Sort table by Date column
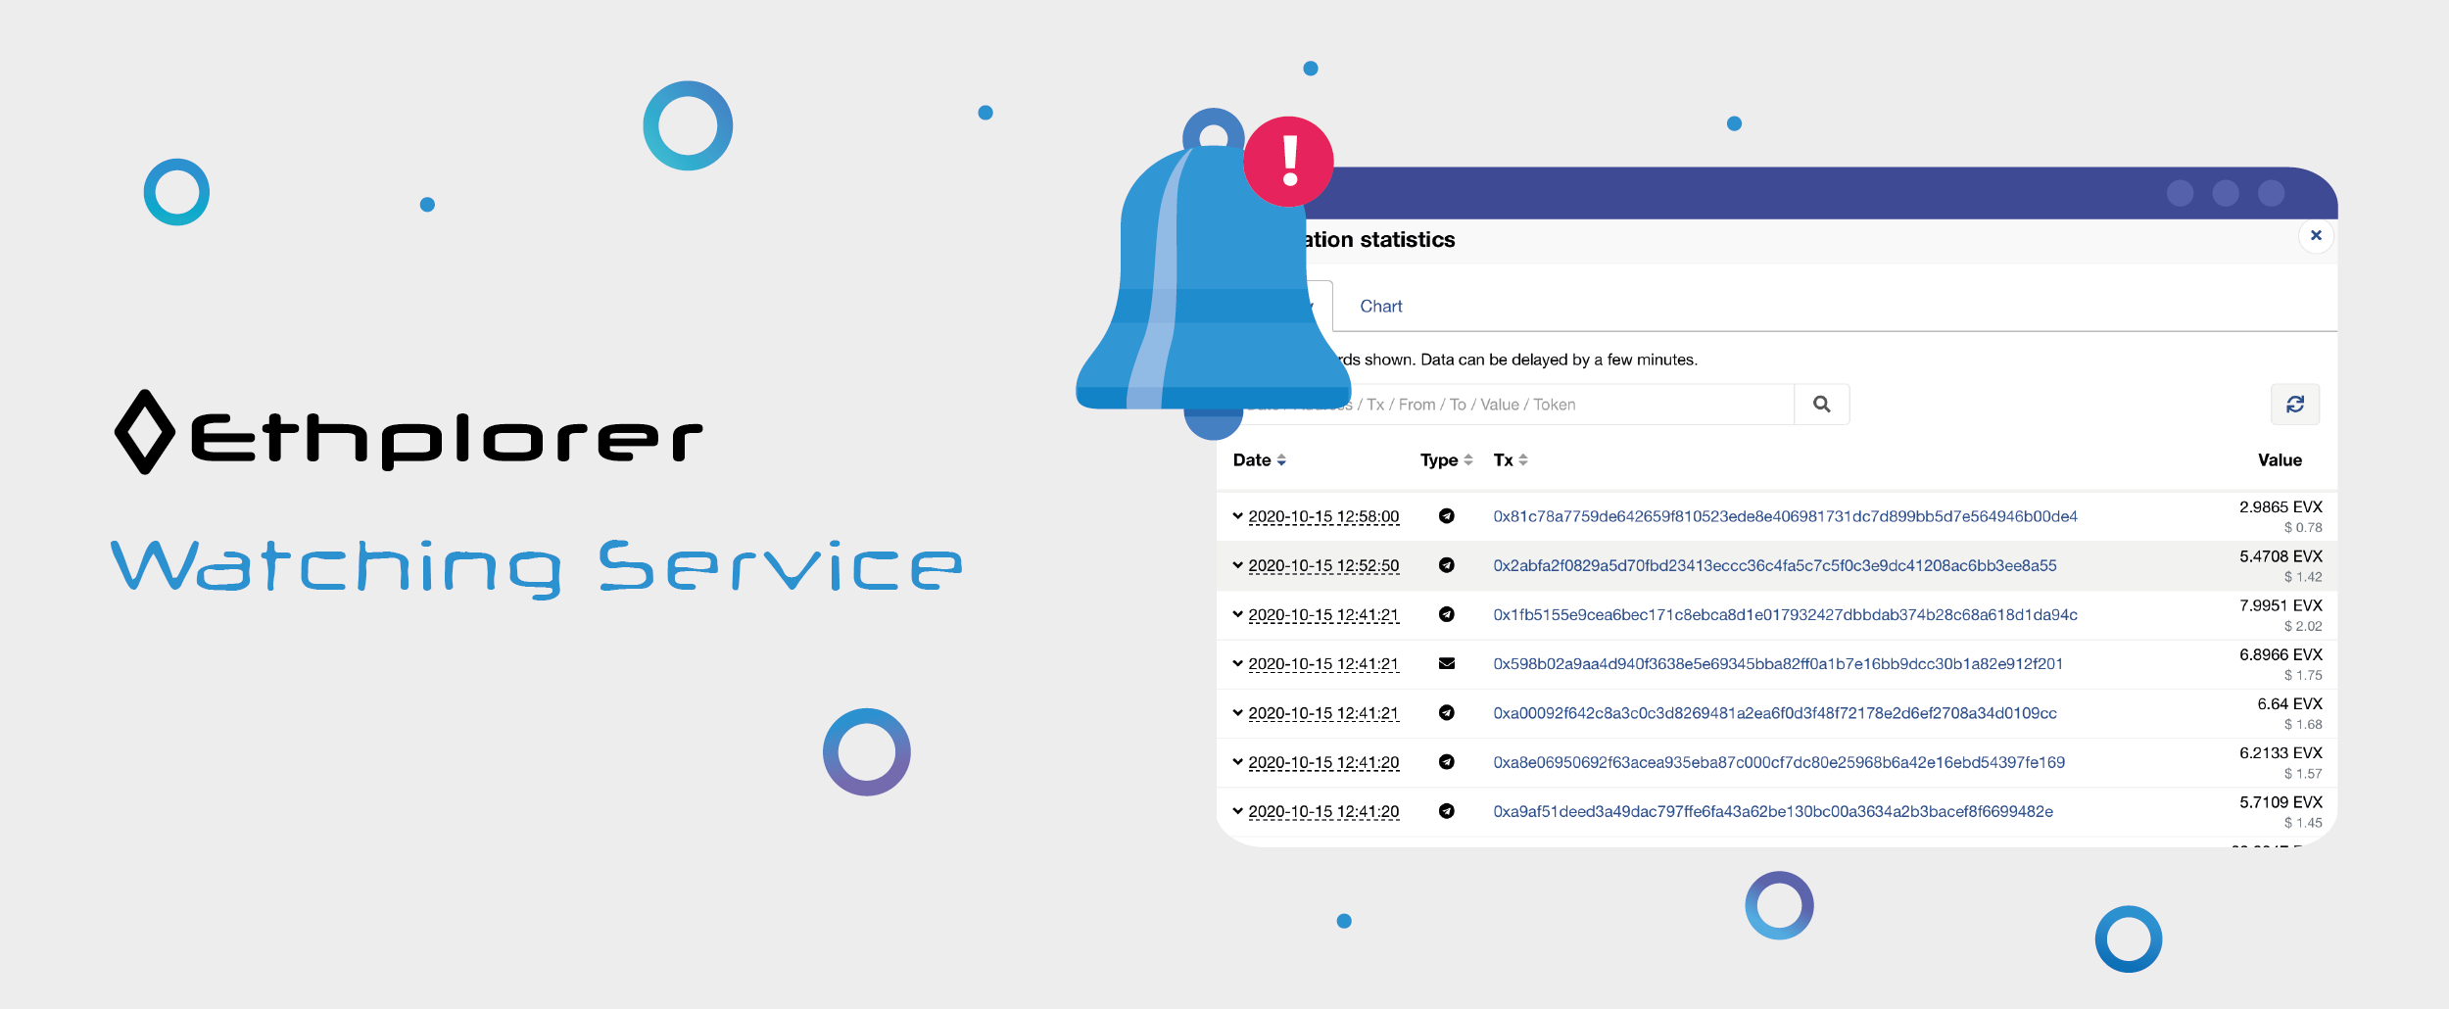 tap(1259, 460)
